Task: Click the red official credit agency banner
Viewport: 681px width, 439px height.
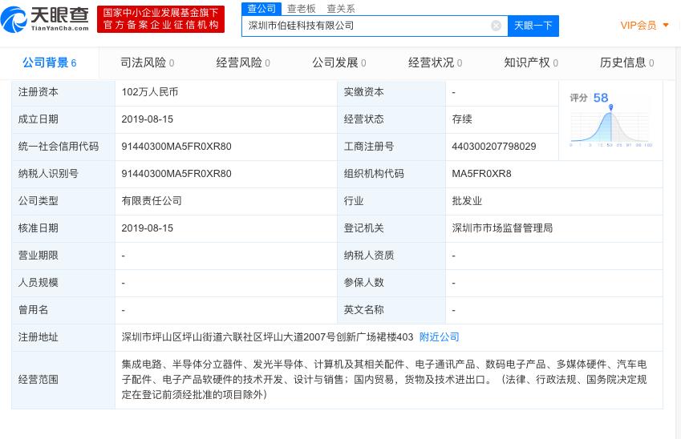Action: 160,19
